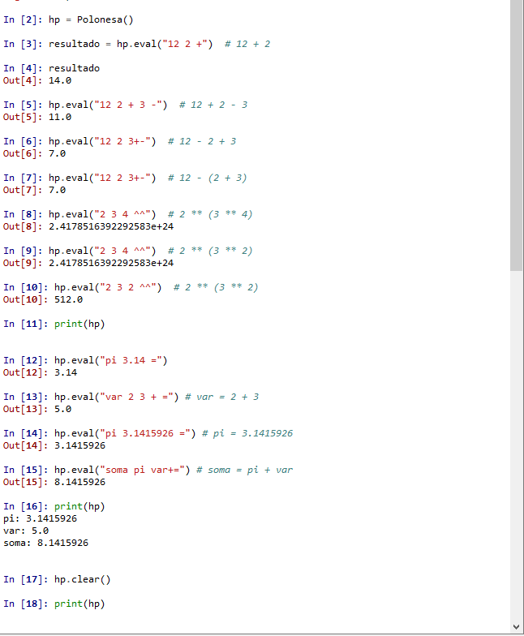Click the In [18] print(hp) line

pyautogui.click(x=54, y=604)
